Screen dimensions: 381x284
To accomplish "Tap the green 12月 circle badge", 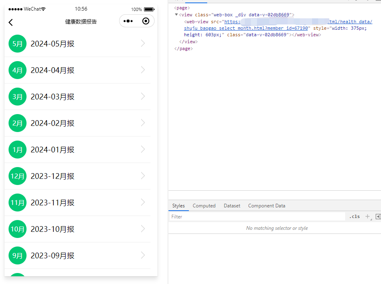I will click(18, 176).
